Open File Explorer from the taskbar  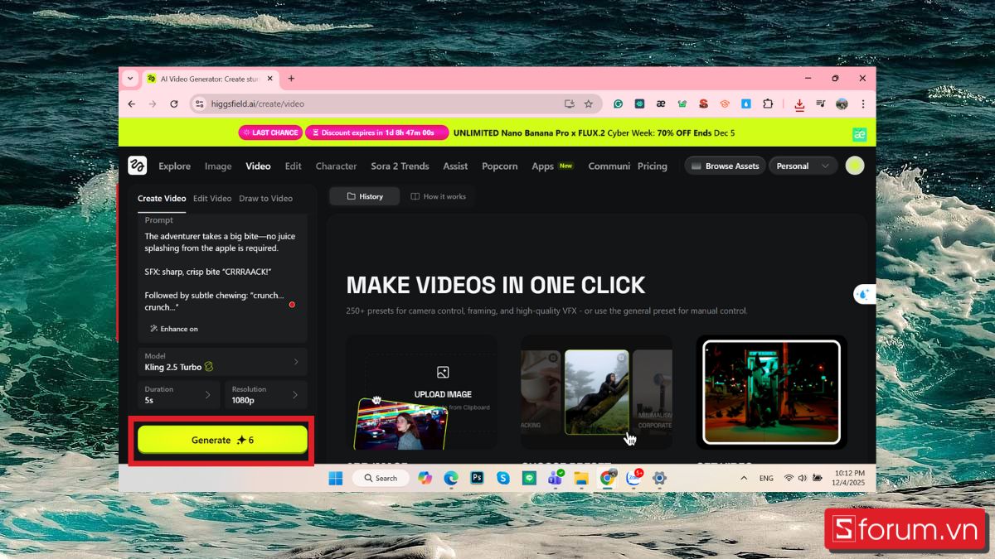coord(581,478)
